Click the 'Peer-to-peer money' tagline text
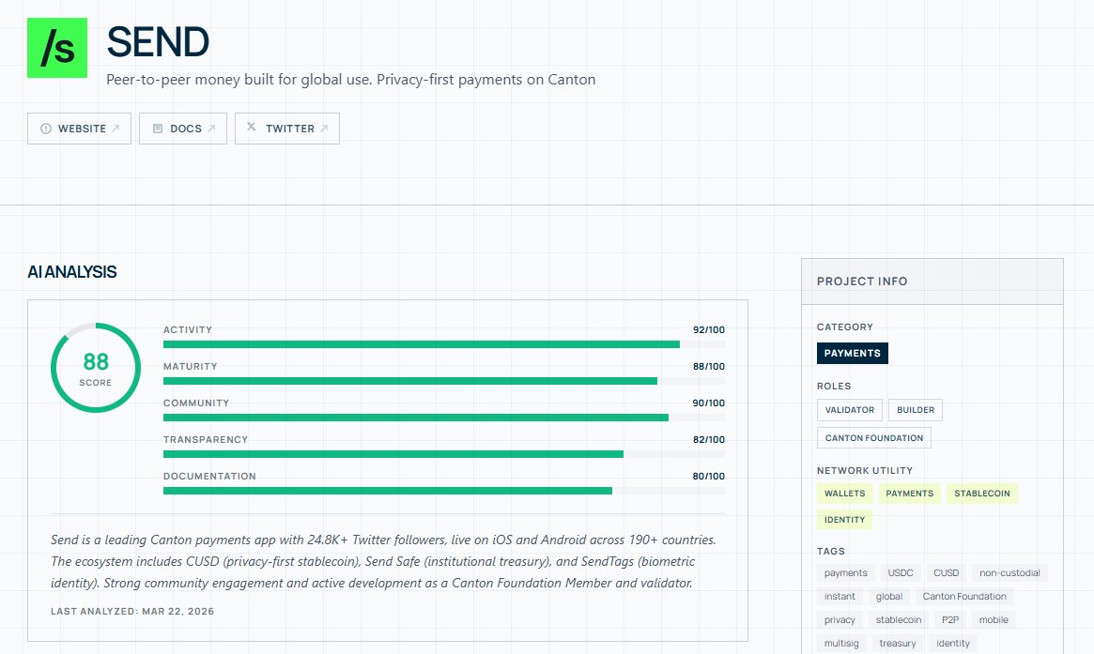This screenshot has width=1094, height=654. (x=351, y=80)
